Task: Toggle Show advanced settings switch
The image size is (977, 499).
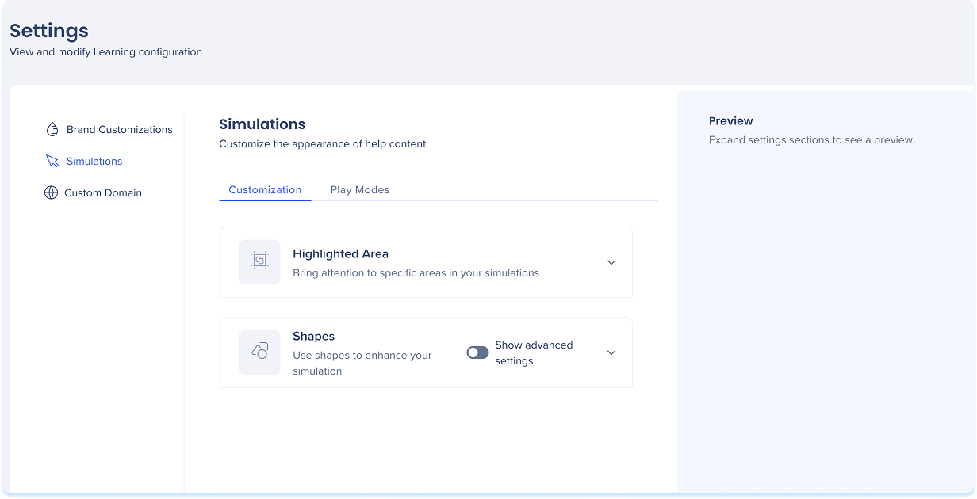Action: click(x=477, y=352)
